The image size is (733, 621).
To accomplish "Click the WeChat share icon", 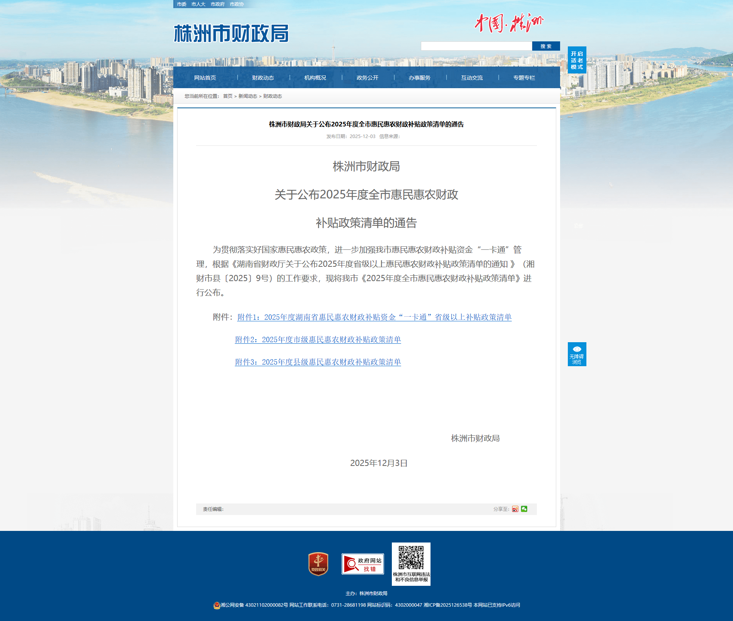I will coord(524,509).
